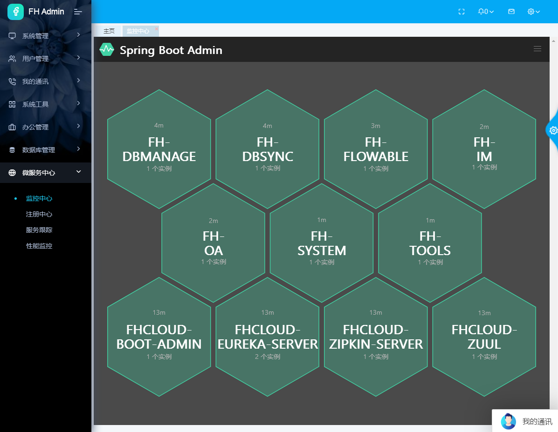Open the FH-TOOLS application hexagon
Screen dimensions: 558x432
[x=430, y=243]
